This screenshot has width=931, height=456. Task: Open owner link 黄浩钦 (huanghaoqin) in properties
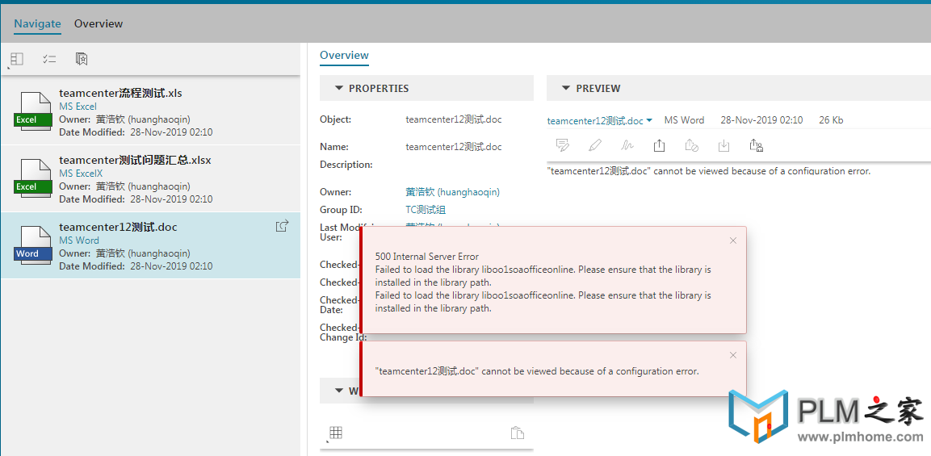452,192
